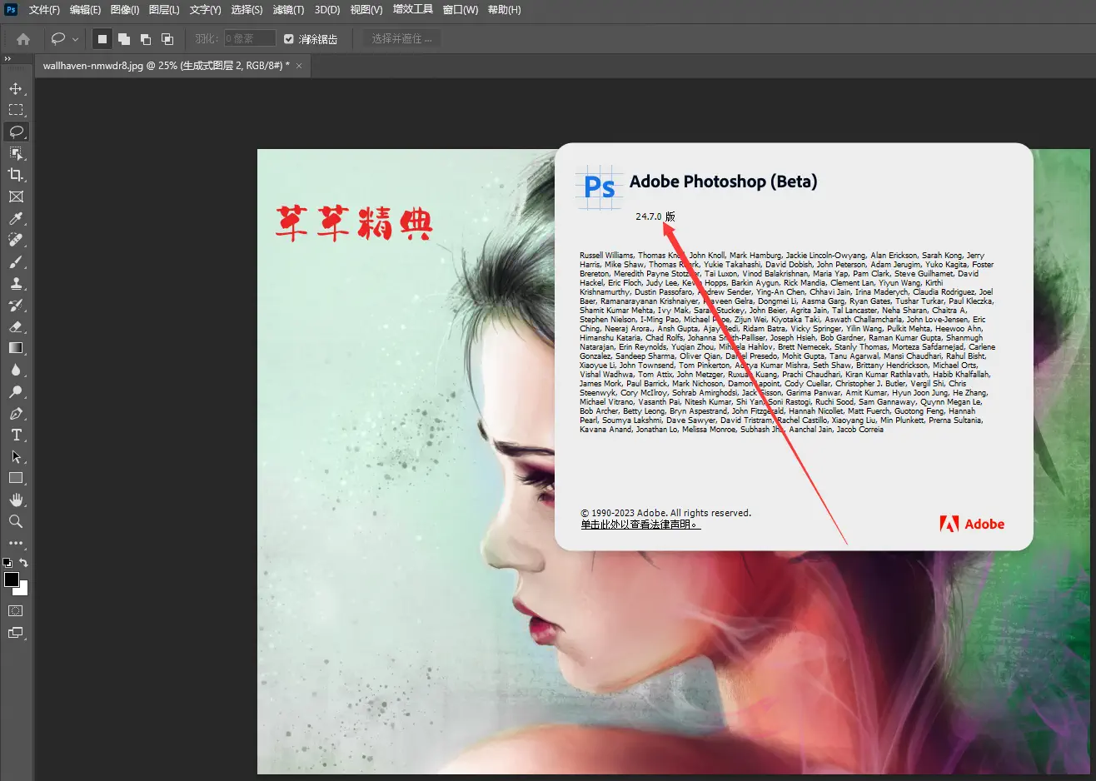Toggle the 消除锯齿 anti-alias checkbox
The height and width of the screenshot is (781, 1096).
(289, 39)
